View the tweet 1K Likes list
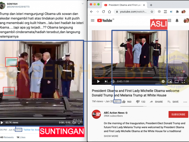The image size is (189, 142). (x=21, y=137)
